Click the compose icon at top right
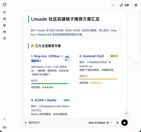The image size is (141, 132). (x=136, y=5)
